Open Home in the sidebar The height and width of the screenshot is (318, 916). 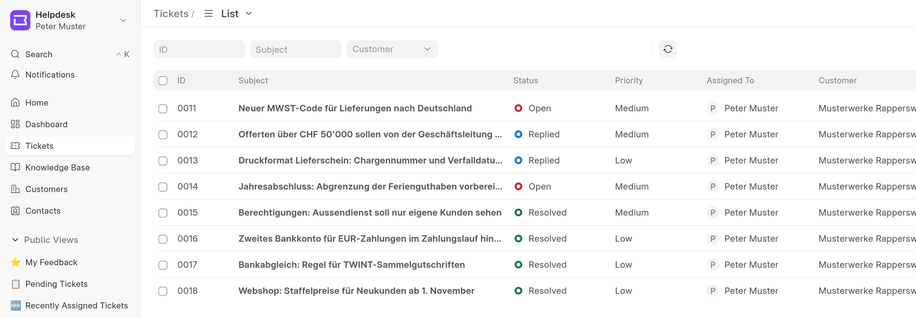(x=70, y=103)
